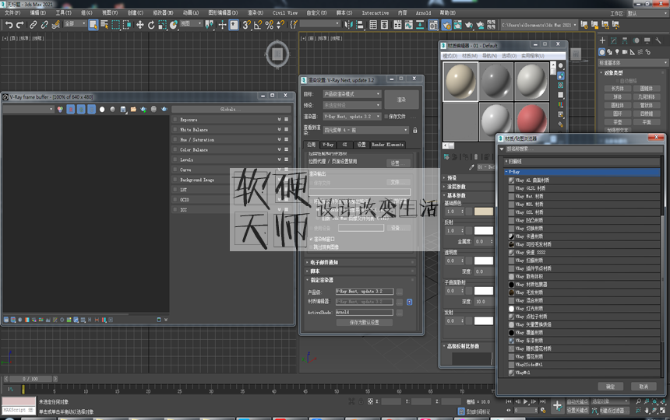Expand 扫描线 group in material browser
Screen dimensions: 670x420
pos(582,162)
